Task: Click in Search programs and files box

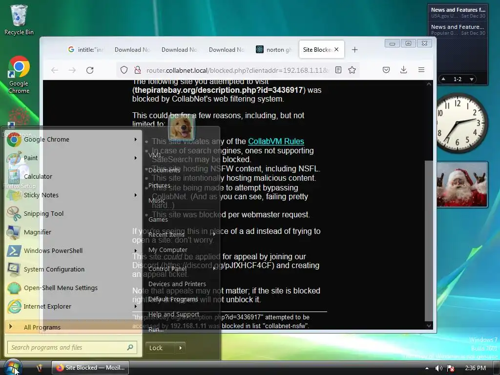Action: click(72, 347)
